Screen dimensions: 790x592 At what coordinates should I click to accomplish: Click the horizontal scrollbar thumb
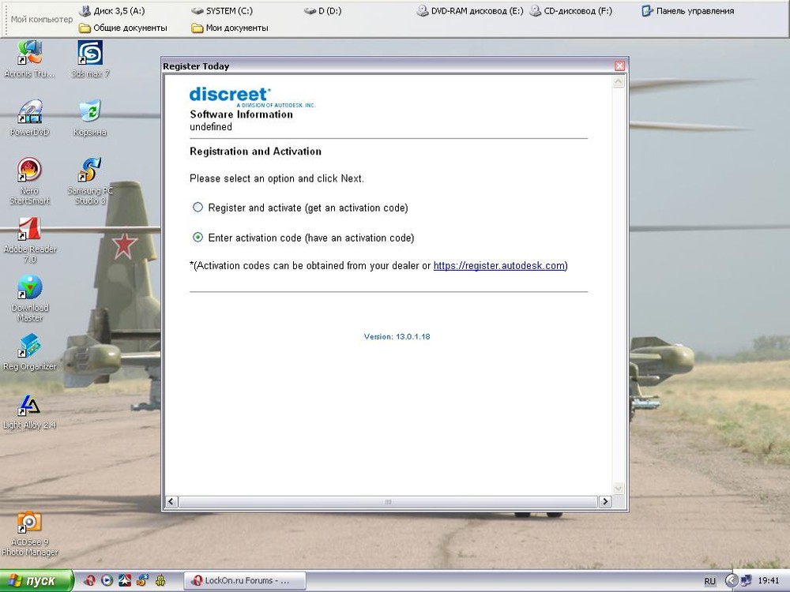point(388,501)
